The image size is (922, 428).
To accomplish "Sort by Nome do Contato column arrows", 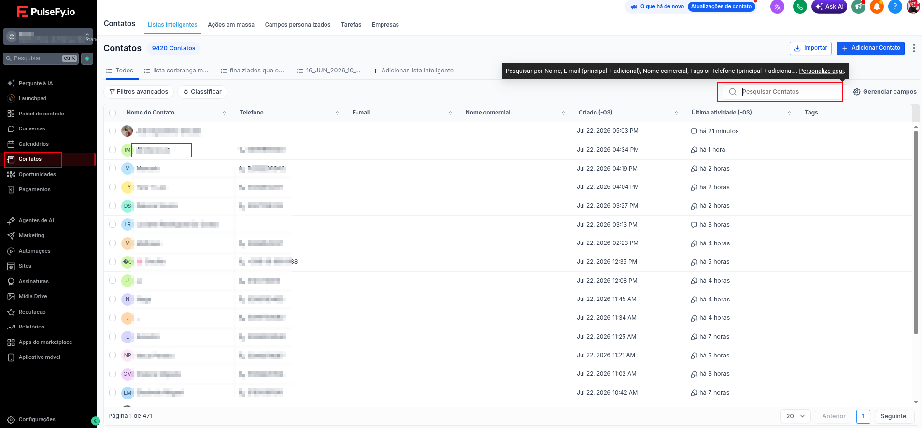I will [224, 113].
